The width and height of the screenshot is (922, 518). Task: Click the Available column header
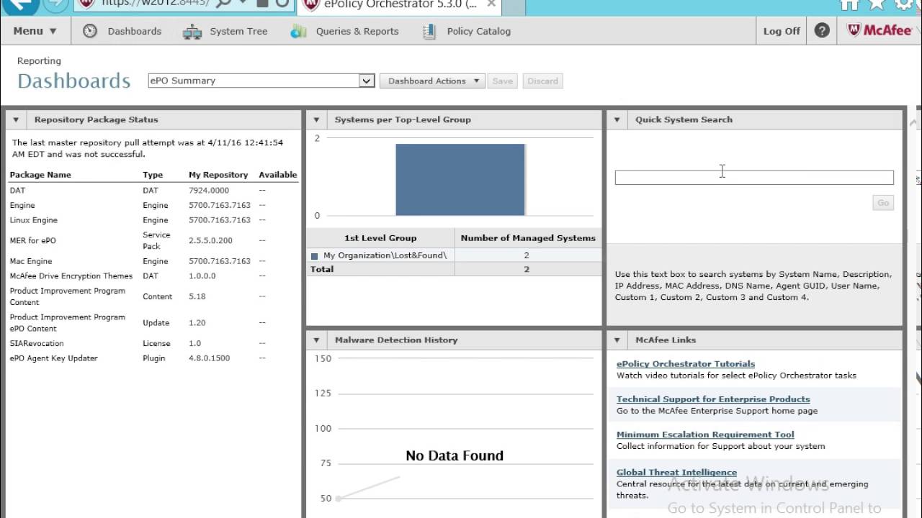pos(277,174)
